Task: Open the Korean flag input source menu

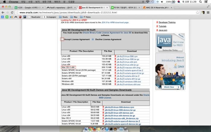Action: click(x=179, y=2)
